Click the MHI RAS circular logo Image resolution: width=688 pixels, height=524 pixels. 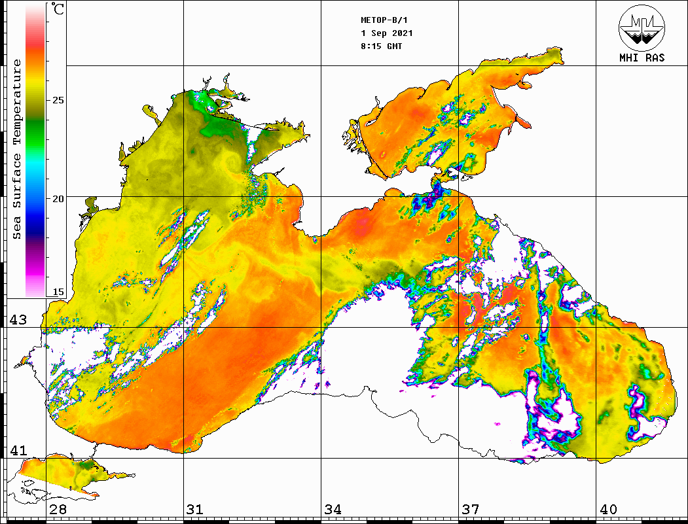(x=642, y=27)
